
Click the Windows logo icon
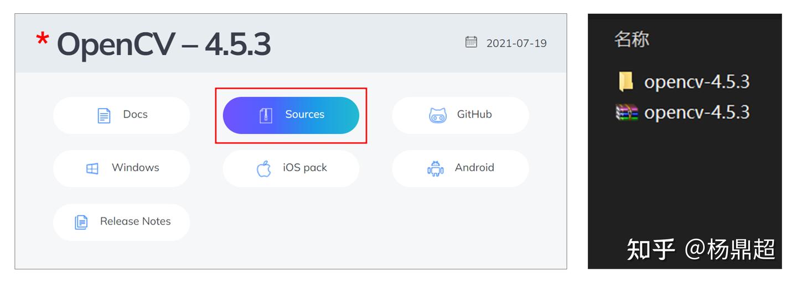click(x=92, y=168)
